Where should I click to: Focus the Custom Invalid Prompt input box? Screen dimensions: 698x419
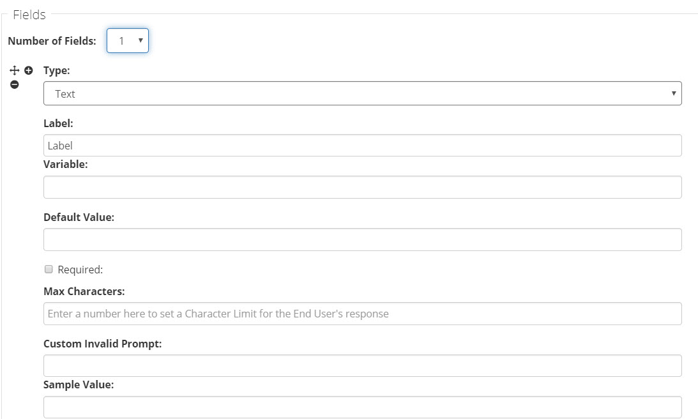(x=362, y=366)
